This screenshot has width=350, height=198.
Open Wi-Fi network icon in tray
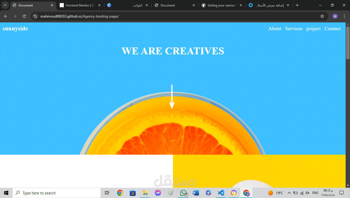click(302, 193)
